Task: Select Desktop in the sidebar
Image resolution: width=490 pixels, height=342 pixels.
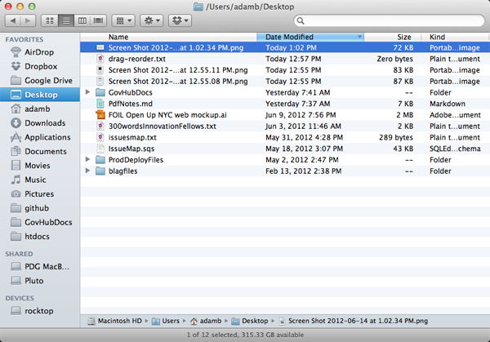Action: 40,95
